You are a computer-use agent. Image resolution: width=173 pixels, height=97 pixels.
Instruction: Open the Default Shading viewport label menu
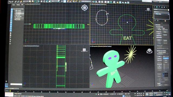(x=108, y=46)
